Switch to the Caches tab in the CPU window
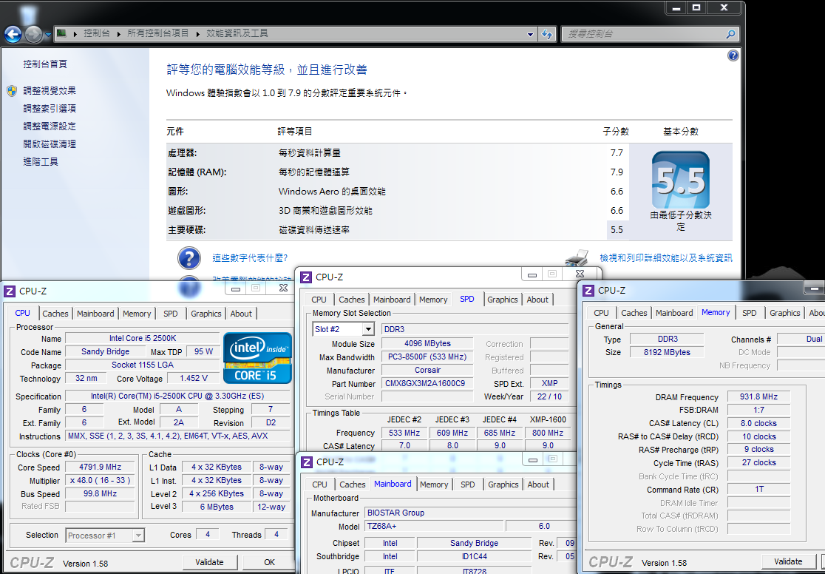The height and width of the screenshot is (574, 825). [55, 314]
